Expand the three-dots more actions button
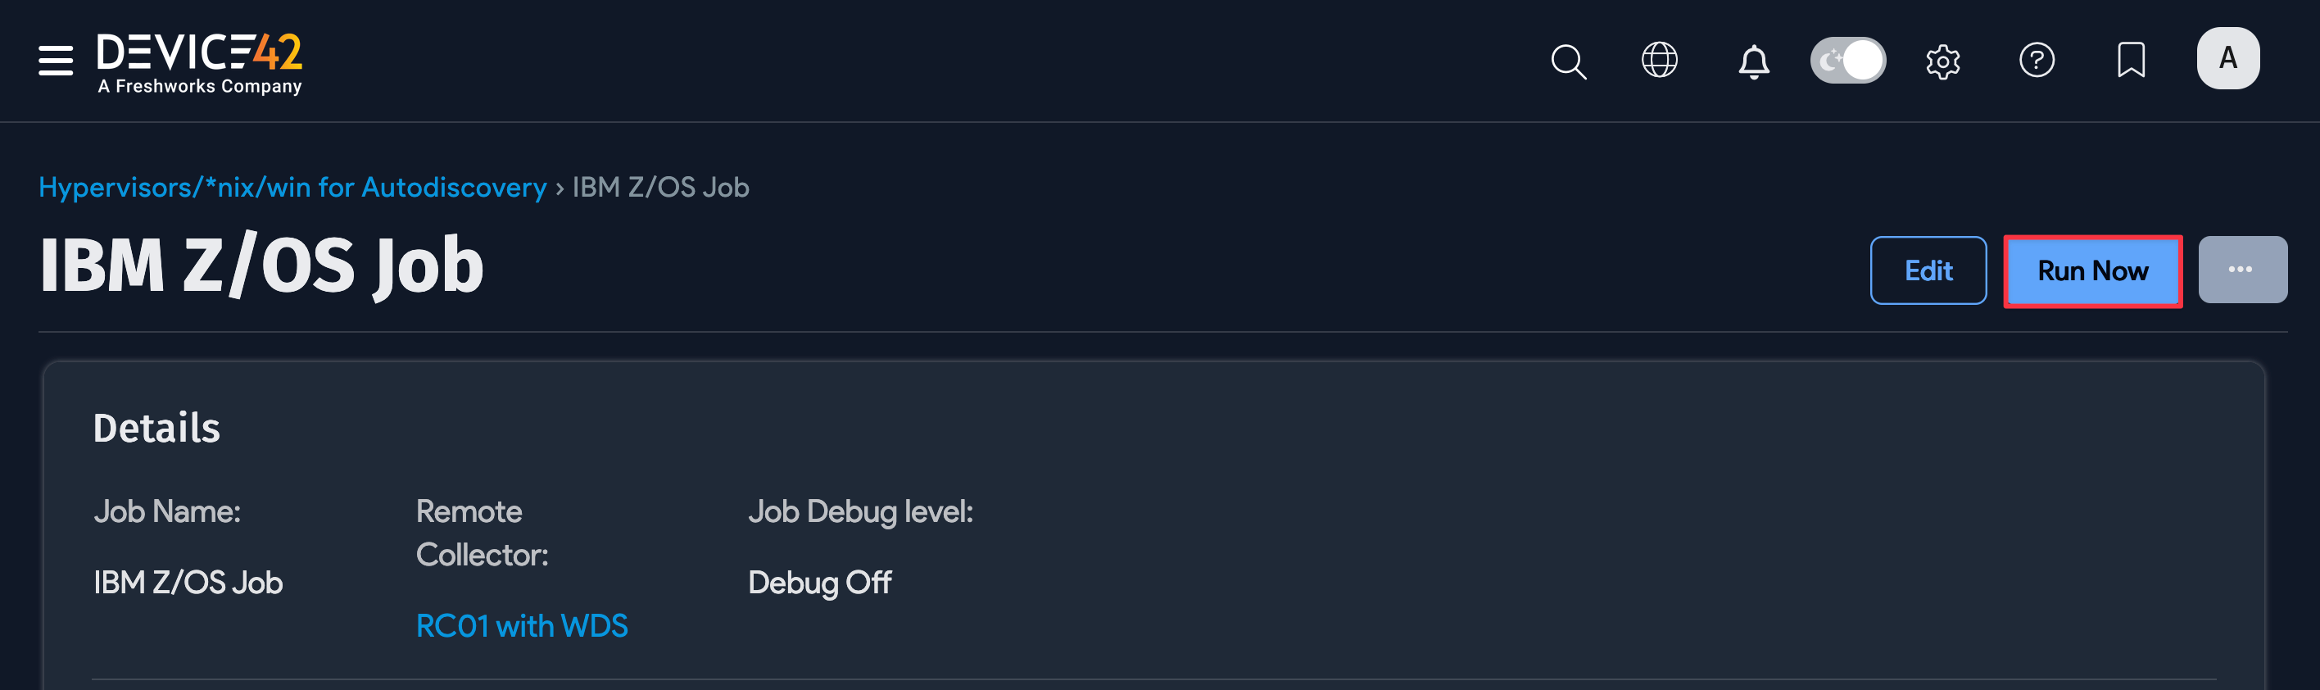Viewport: 2320px width, 690px height. [2241, 270]
